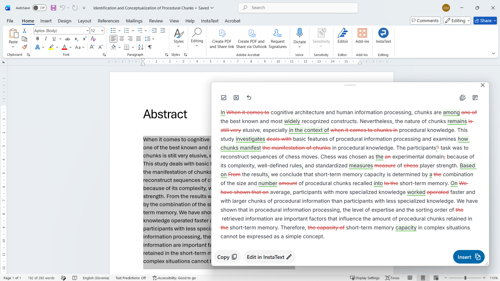Open the InstaText ribbon tab
The height and width of the screenshot is (281, 500).
click(210, 21)
